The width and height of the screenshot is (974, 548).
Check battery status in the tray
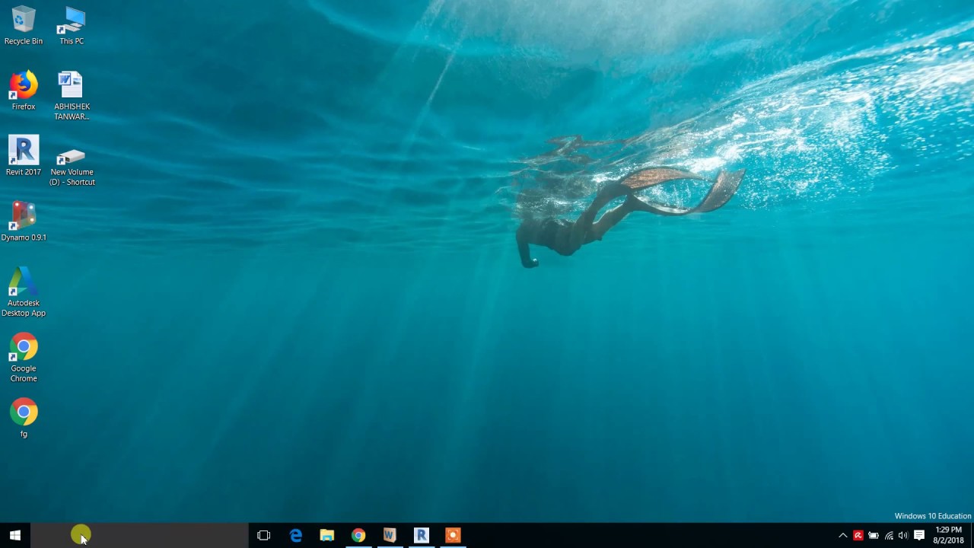point(874,535)
